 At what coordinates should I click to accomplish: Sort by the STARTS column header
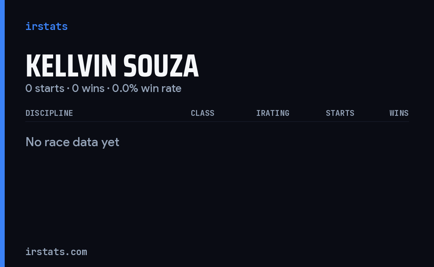click(340, 113)
